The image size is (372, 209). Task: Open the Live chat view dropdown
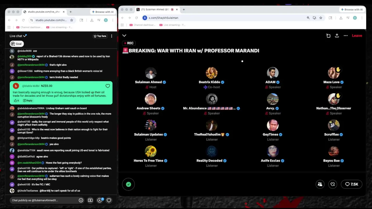(x=18, y=36)
